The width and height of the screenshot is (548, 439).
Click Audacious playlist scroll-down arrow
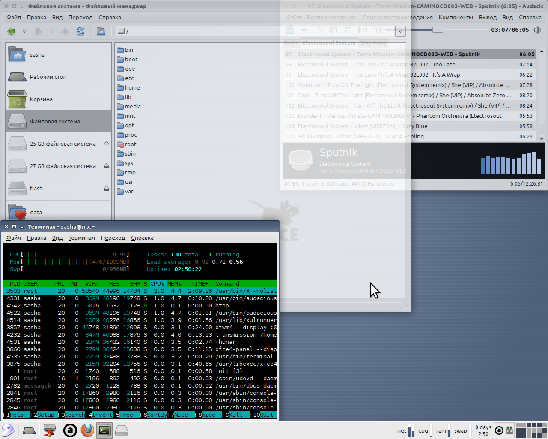542,139
